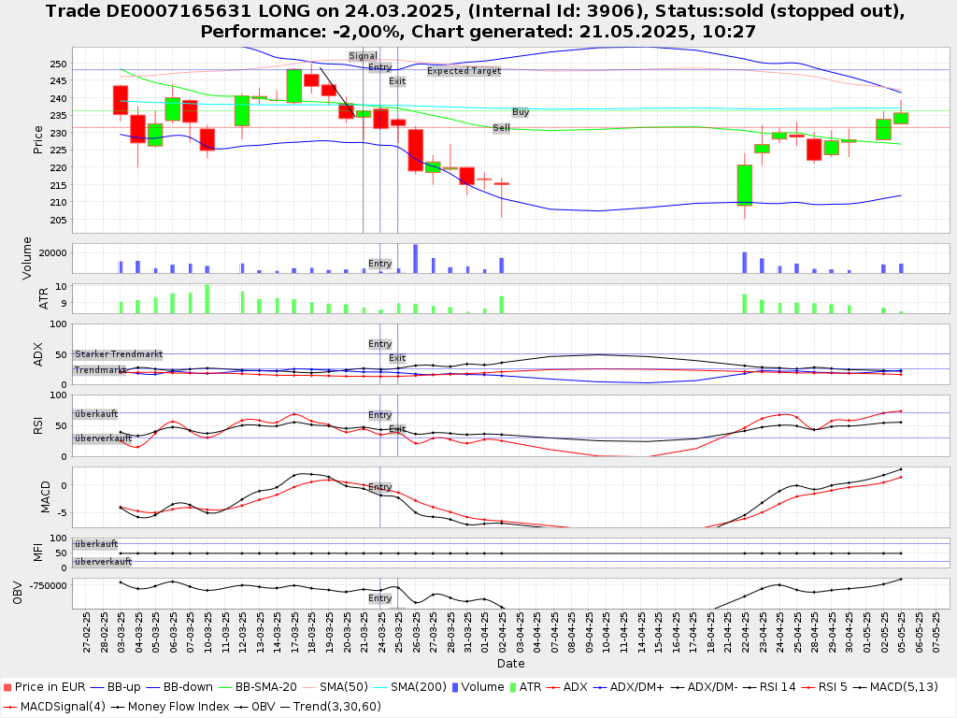957x718 pixels.
Task: Click the Entry label in MACD panel
Action: pyautogui.click(x=379, y=487)
